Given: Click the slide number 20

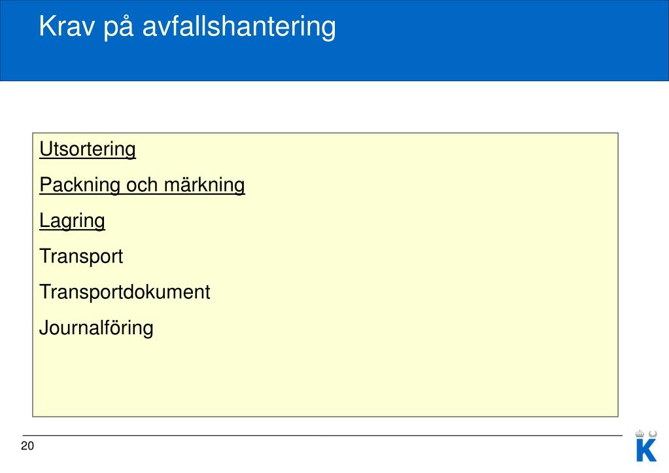Looking at the screenshot, I should pyautogui.click(x=27, y=446).
